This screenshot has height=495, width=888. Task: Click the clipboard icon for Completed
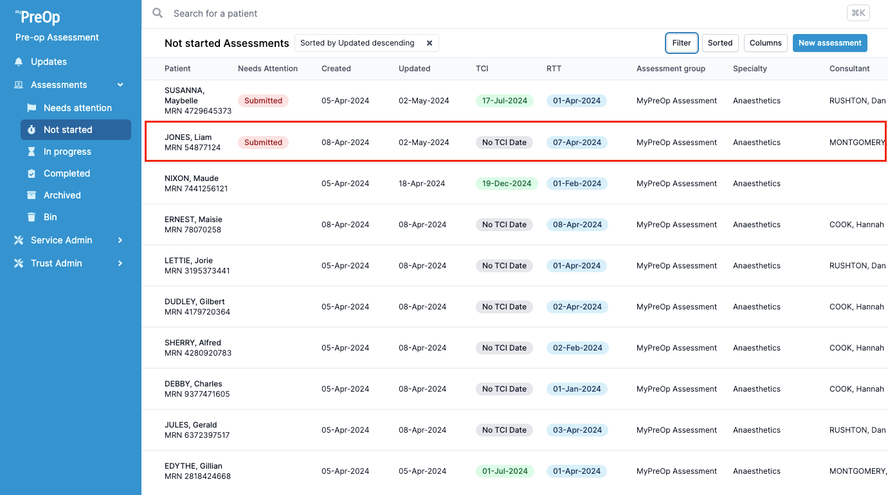32,173
